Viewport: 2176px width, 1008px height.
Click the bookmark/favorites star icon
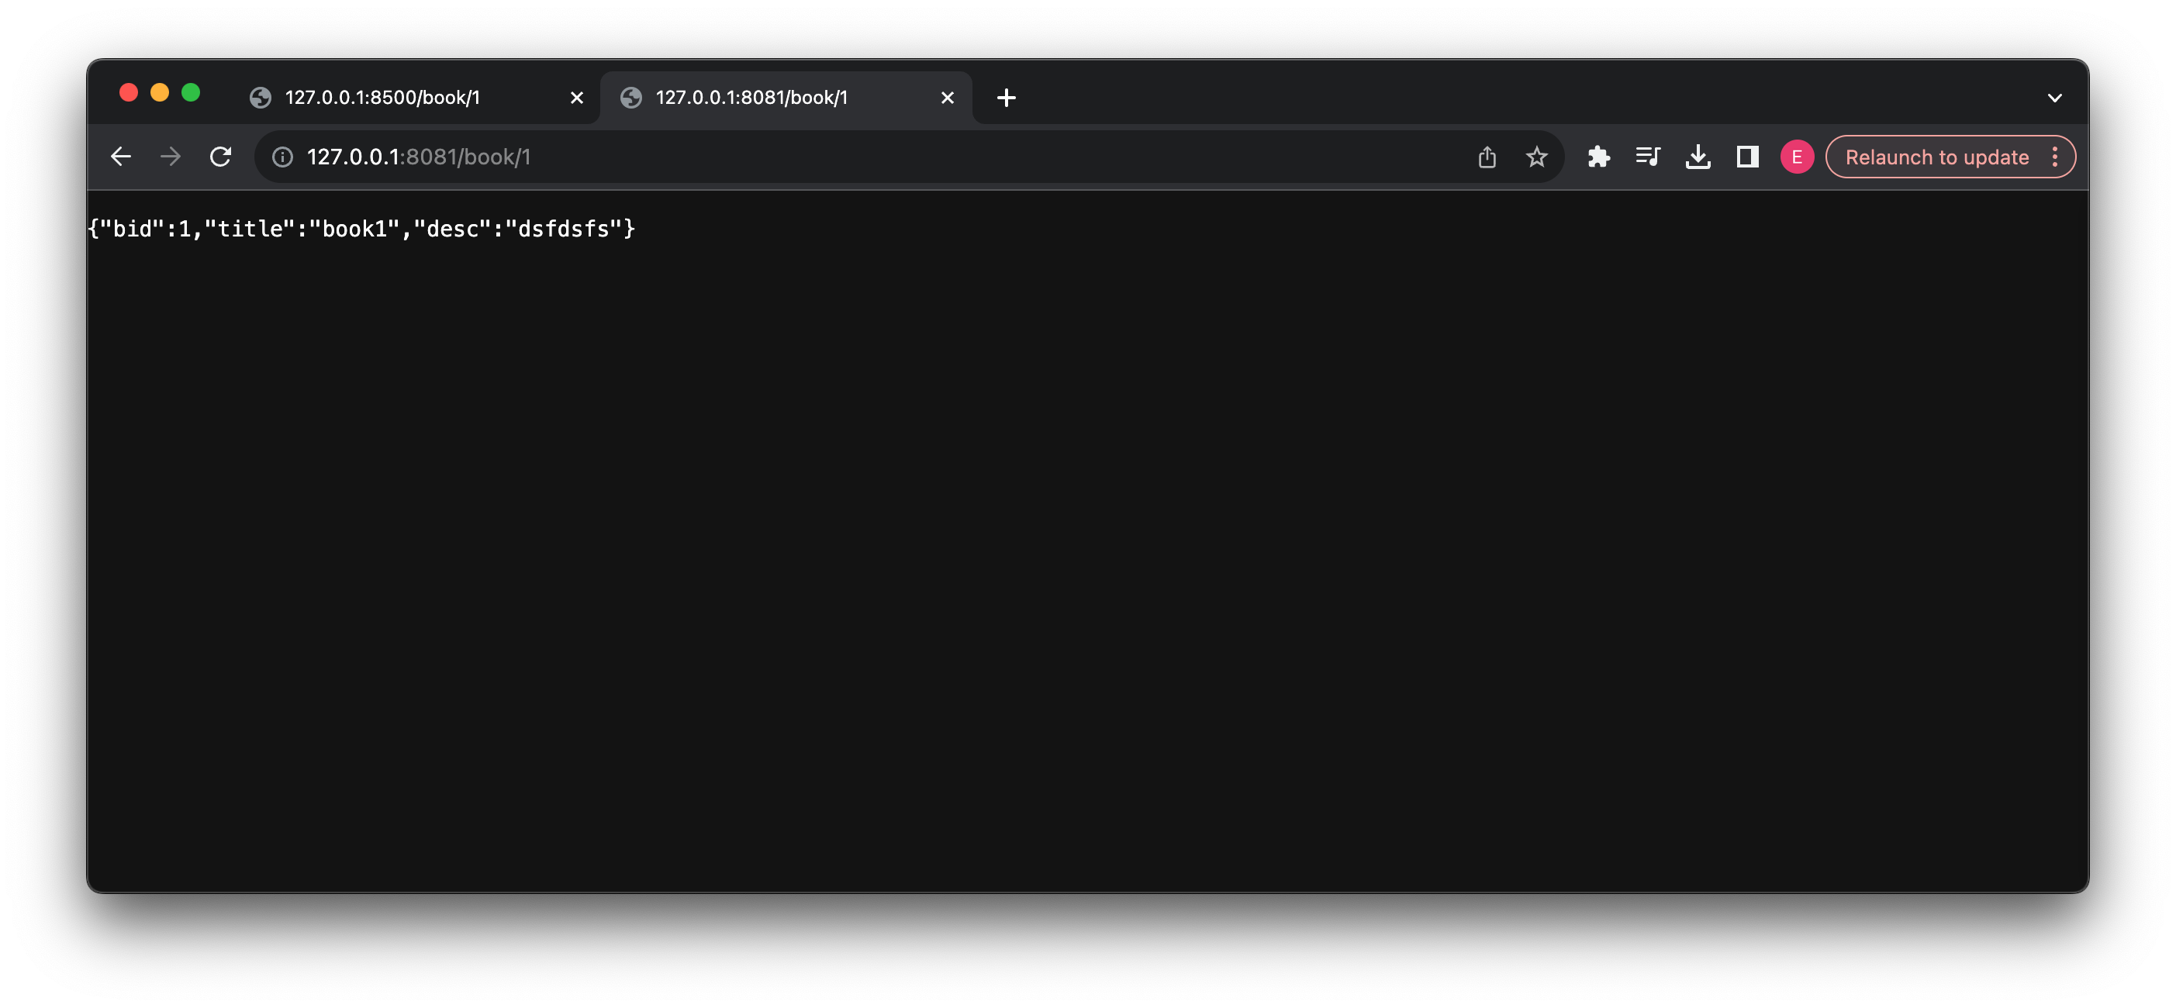coord(1538,157)
